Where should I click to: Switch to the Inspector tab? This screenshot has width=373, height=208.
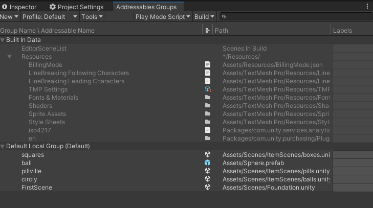click(19, 7)
